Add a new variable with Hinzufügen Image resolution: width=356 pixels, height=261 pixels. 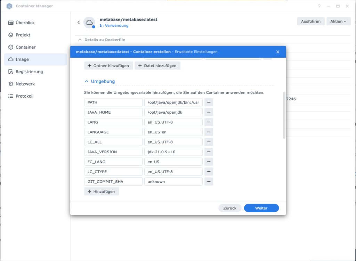[x=102, y=191]
